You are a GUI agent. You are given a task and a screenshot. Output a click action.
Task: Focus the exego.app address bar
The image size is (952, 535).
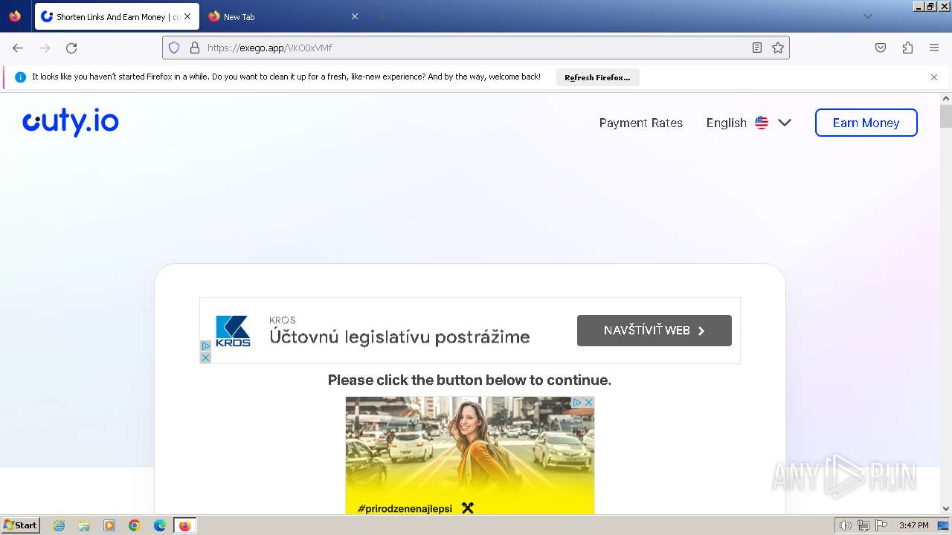pos(476,48)
